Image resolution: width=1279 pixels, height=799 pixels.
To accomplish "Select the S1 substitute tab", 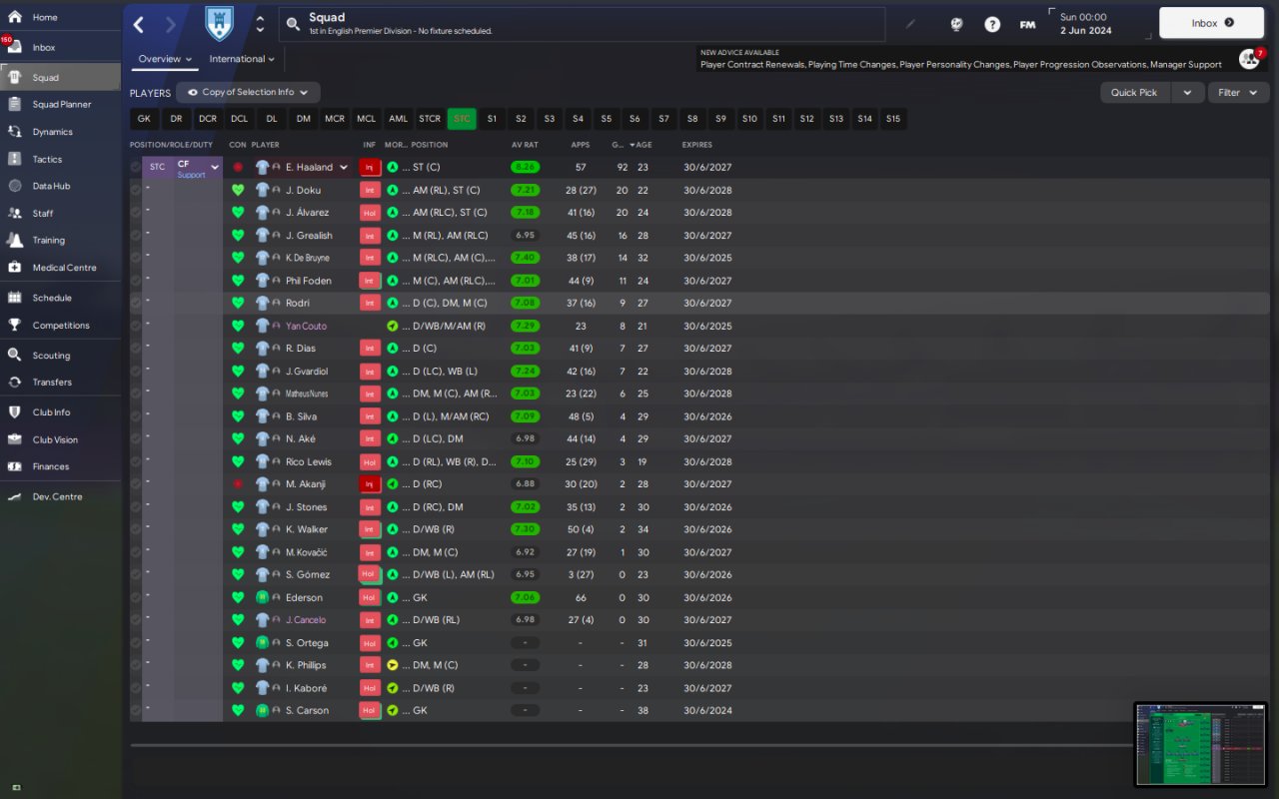I will pos(492,119).
